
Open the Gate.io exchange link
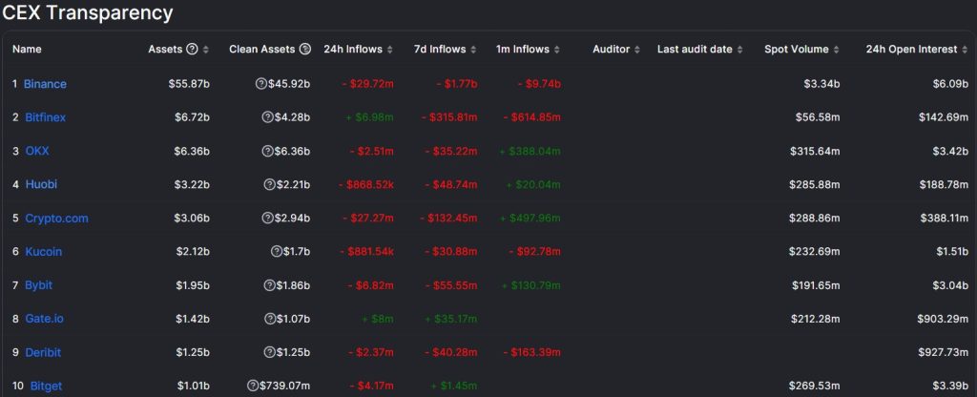(x=44, y=319)
